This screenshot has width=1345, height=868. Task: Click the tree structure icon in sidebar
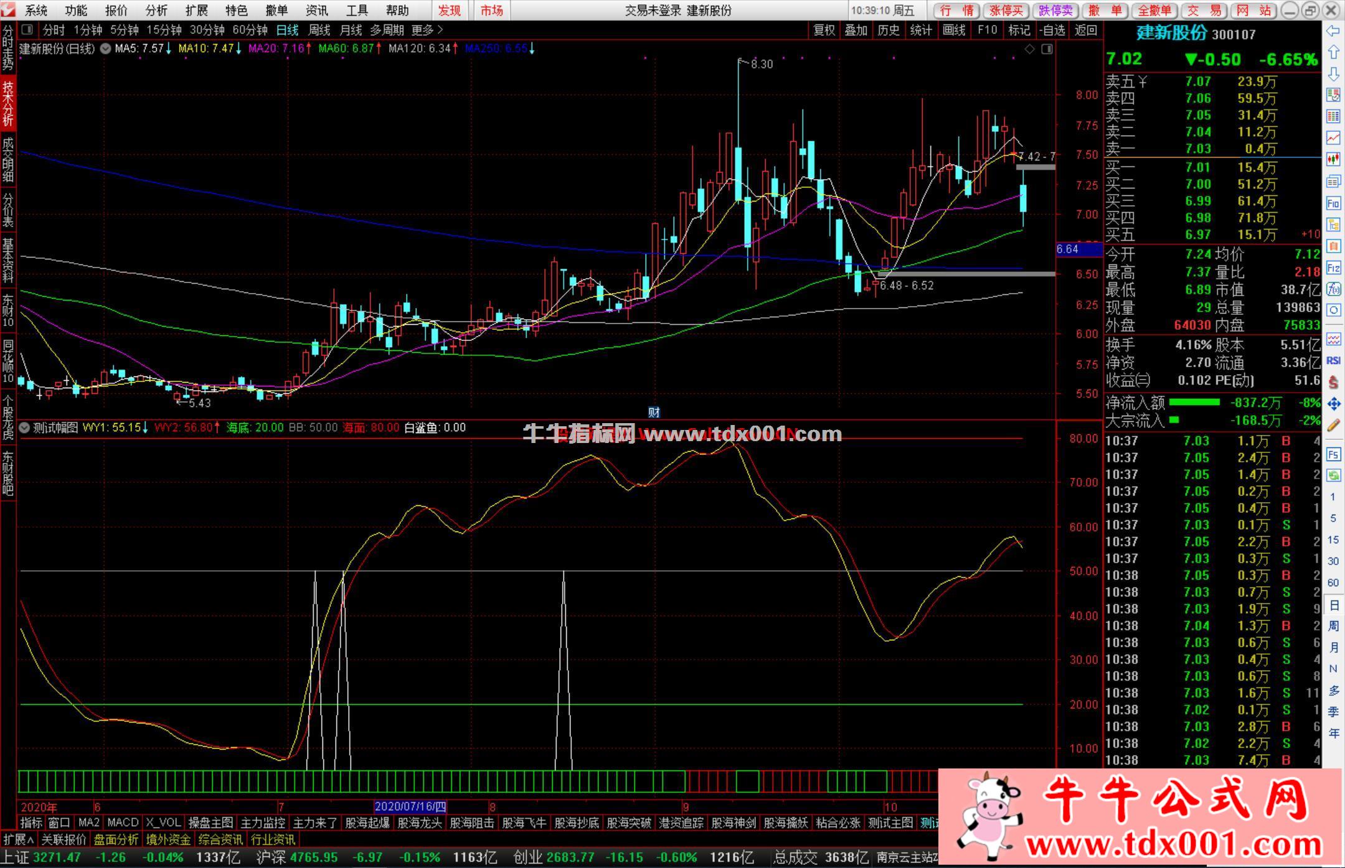1333,225
